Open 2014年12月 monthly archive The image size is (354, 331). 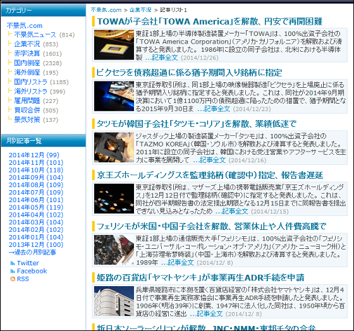pyautogui.click(x=34, y=155)
